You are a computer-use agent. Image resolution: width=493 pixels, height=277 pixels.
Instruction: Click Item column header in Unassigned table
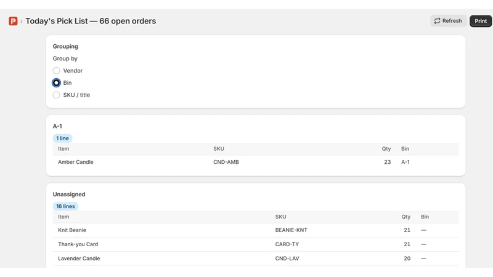[x=63, y=217]
